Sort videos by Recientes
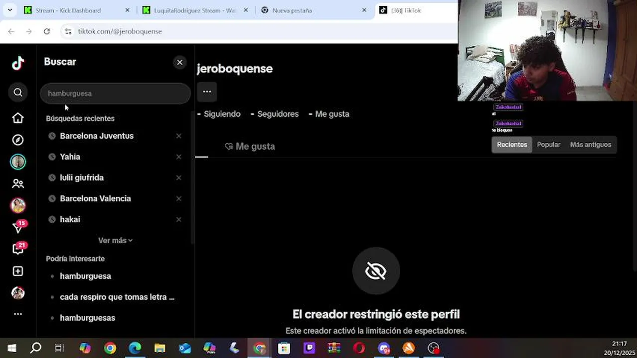The image size is (637, 358). pos(512,145)
